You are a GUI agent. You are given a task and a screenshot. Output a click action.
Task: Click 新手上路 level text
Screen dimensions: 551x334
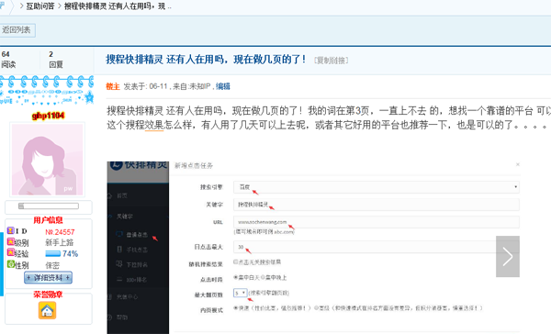[60, 242]
